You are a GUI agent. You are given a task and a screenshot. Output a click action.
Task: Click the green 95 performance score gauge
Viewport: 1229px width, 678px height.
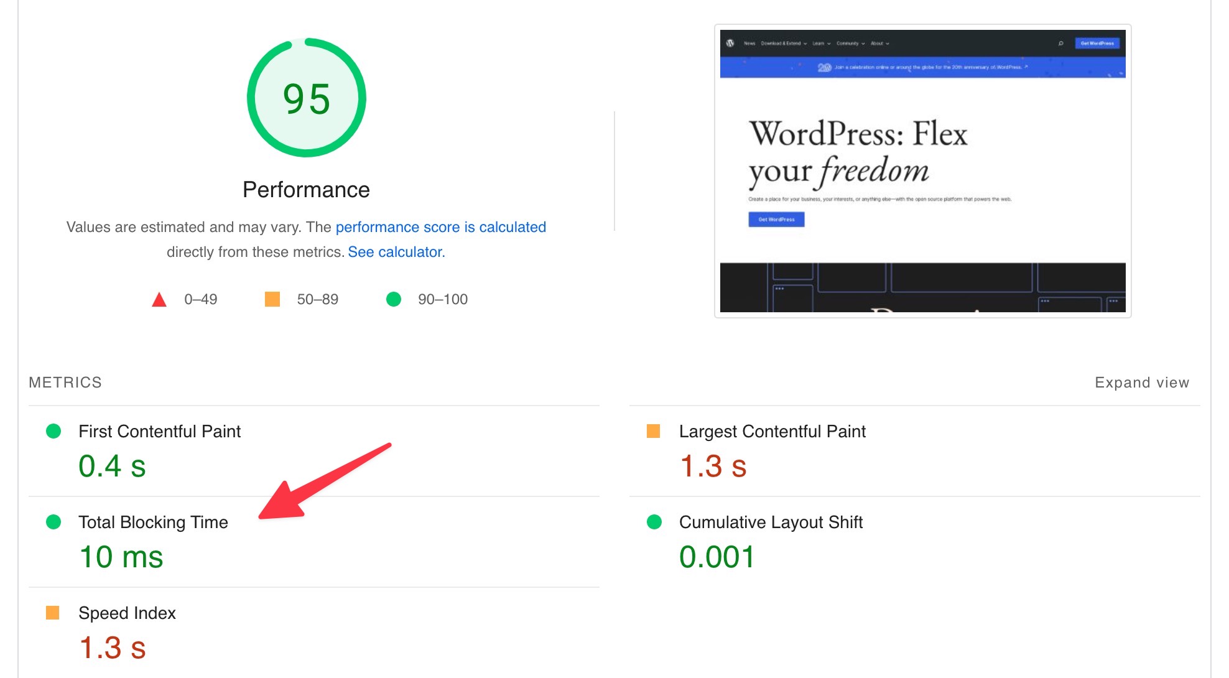(x=306, y=98)
